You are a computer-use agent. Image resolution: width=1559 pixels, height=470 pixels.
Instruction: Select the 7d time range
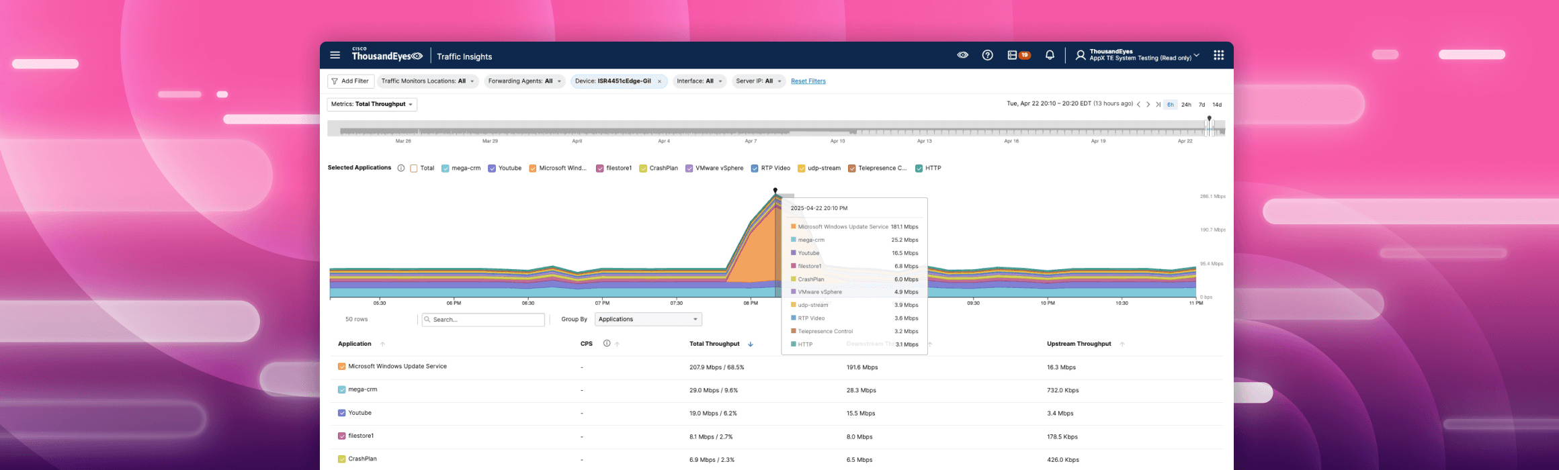click(x=1202, y=105)
